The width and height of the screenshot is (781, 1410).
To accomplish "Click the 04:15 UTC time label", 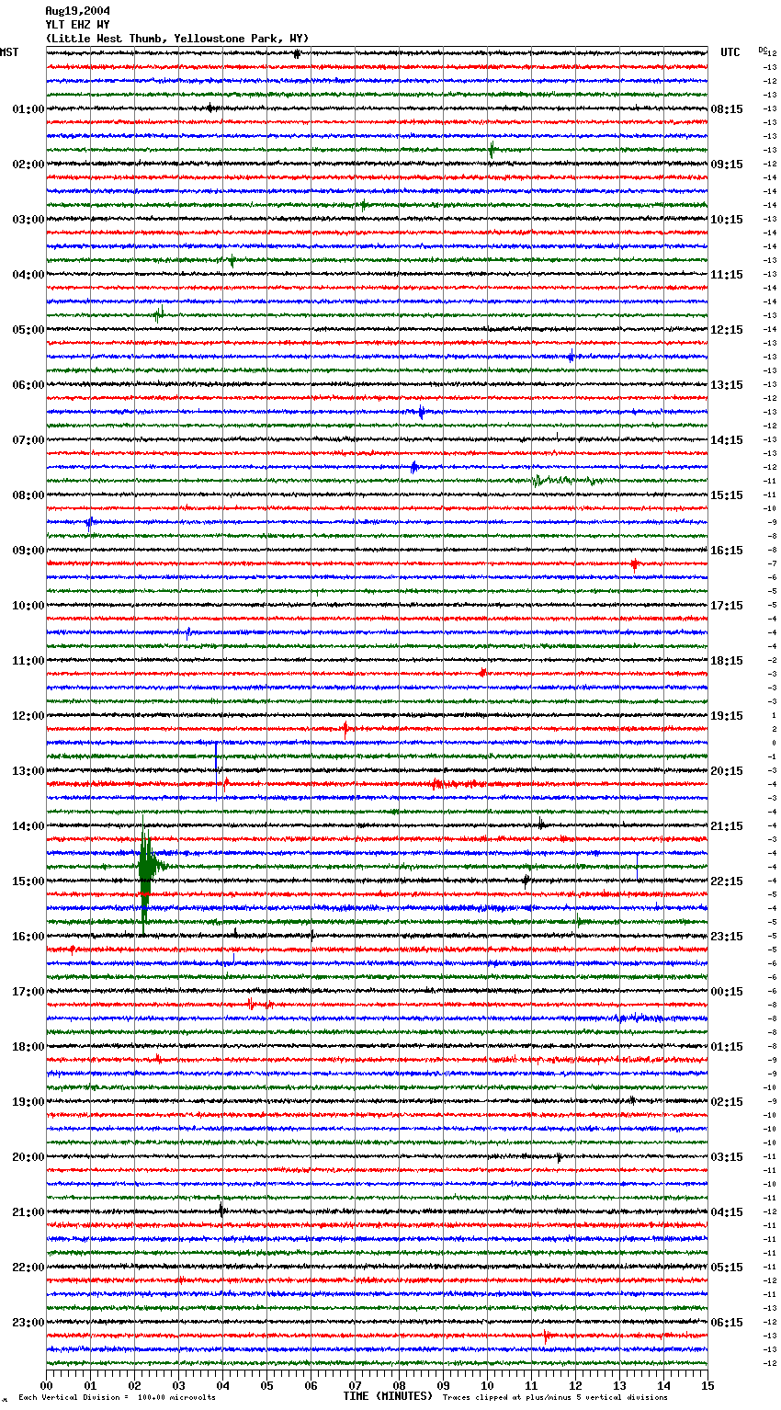I will (727, 1212).
